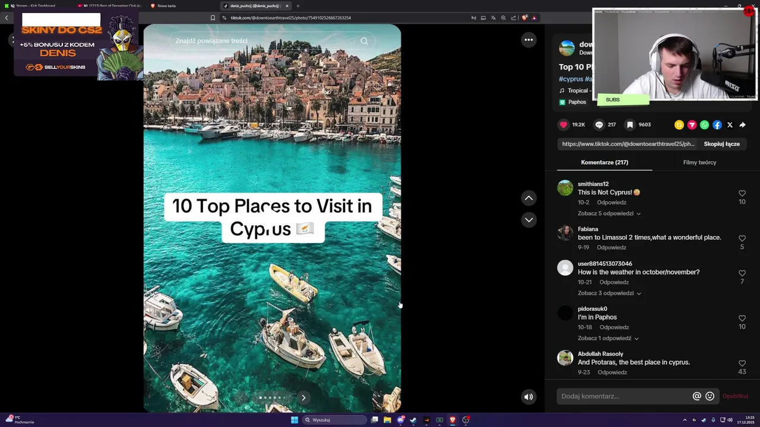
Task: Open the #cyprus hashtag link
Action: (x=571, y=79)
